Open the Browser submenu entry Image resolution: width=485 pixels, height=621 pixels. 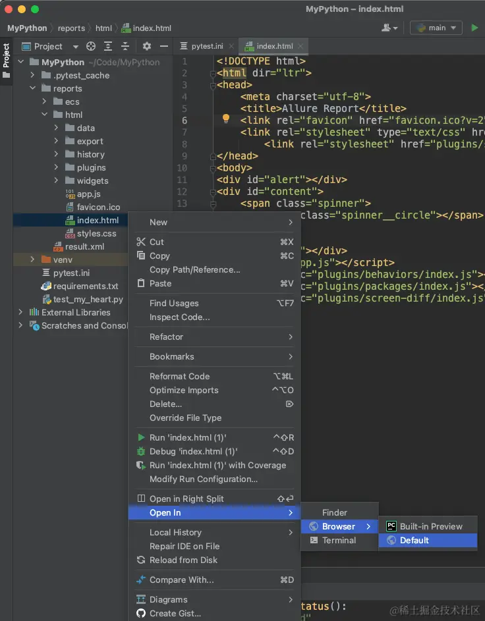(339, 526)
